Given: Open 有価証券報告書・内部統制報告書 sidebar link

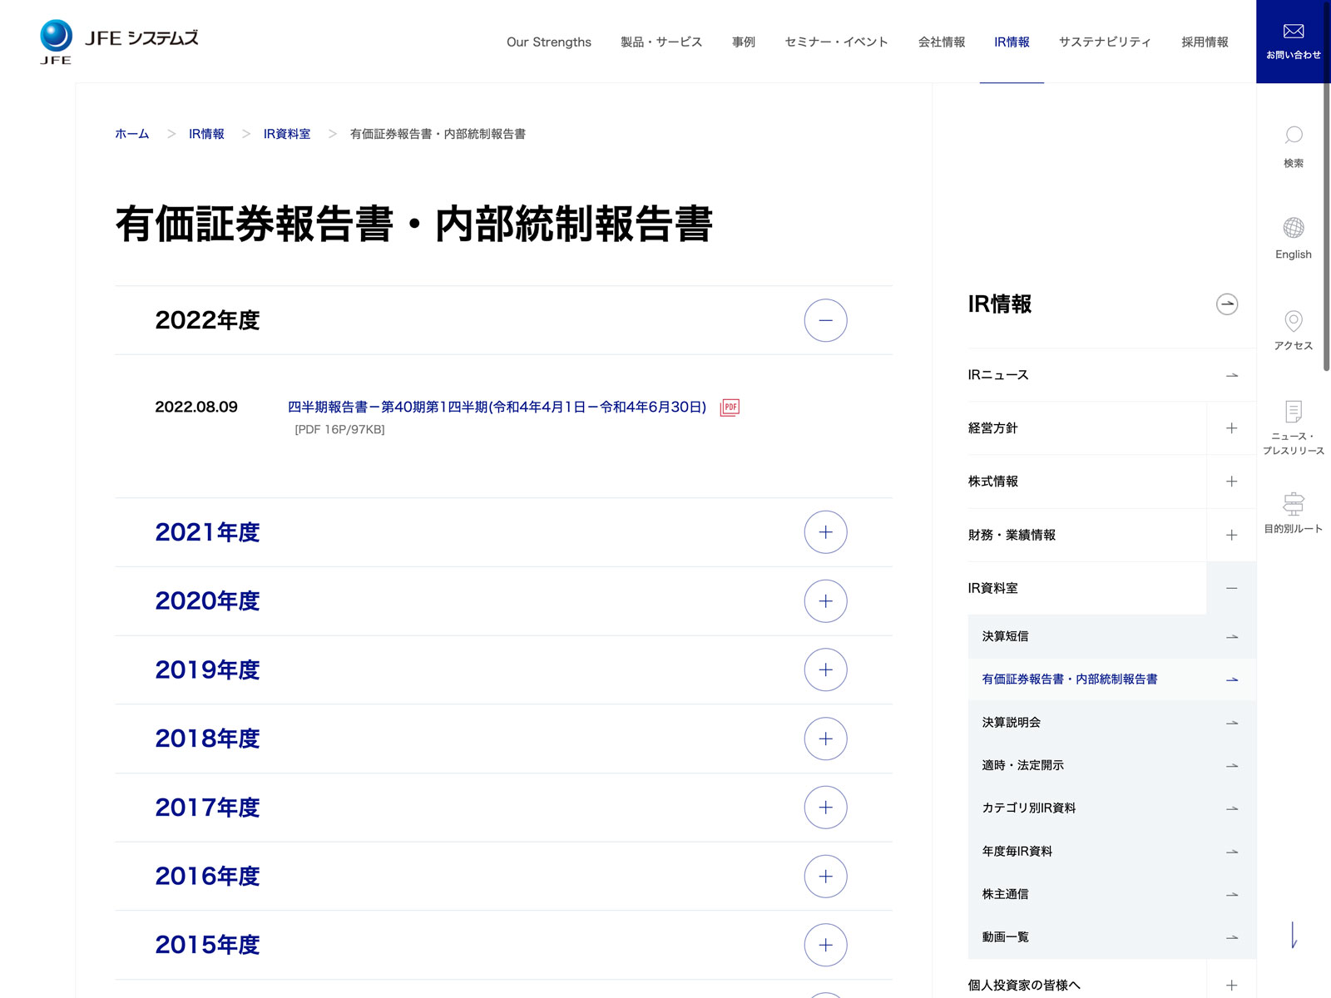Looking at the screenshot, I should point(1070,679).
